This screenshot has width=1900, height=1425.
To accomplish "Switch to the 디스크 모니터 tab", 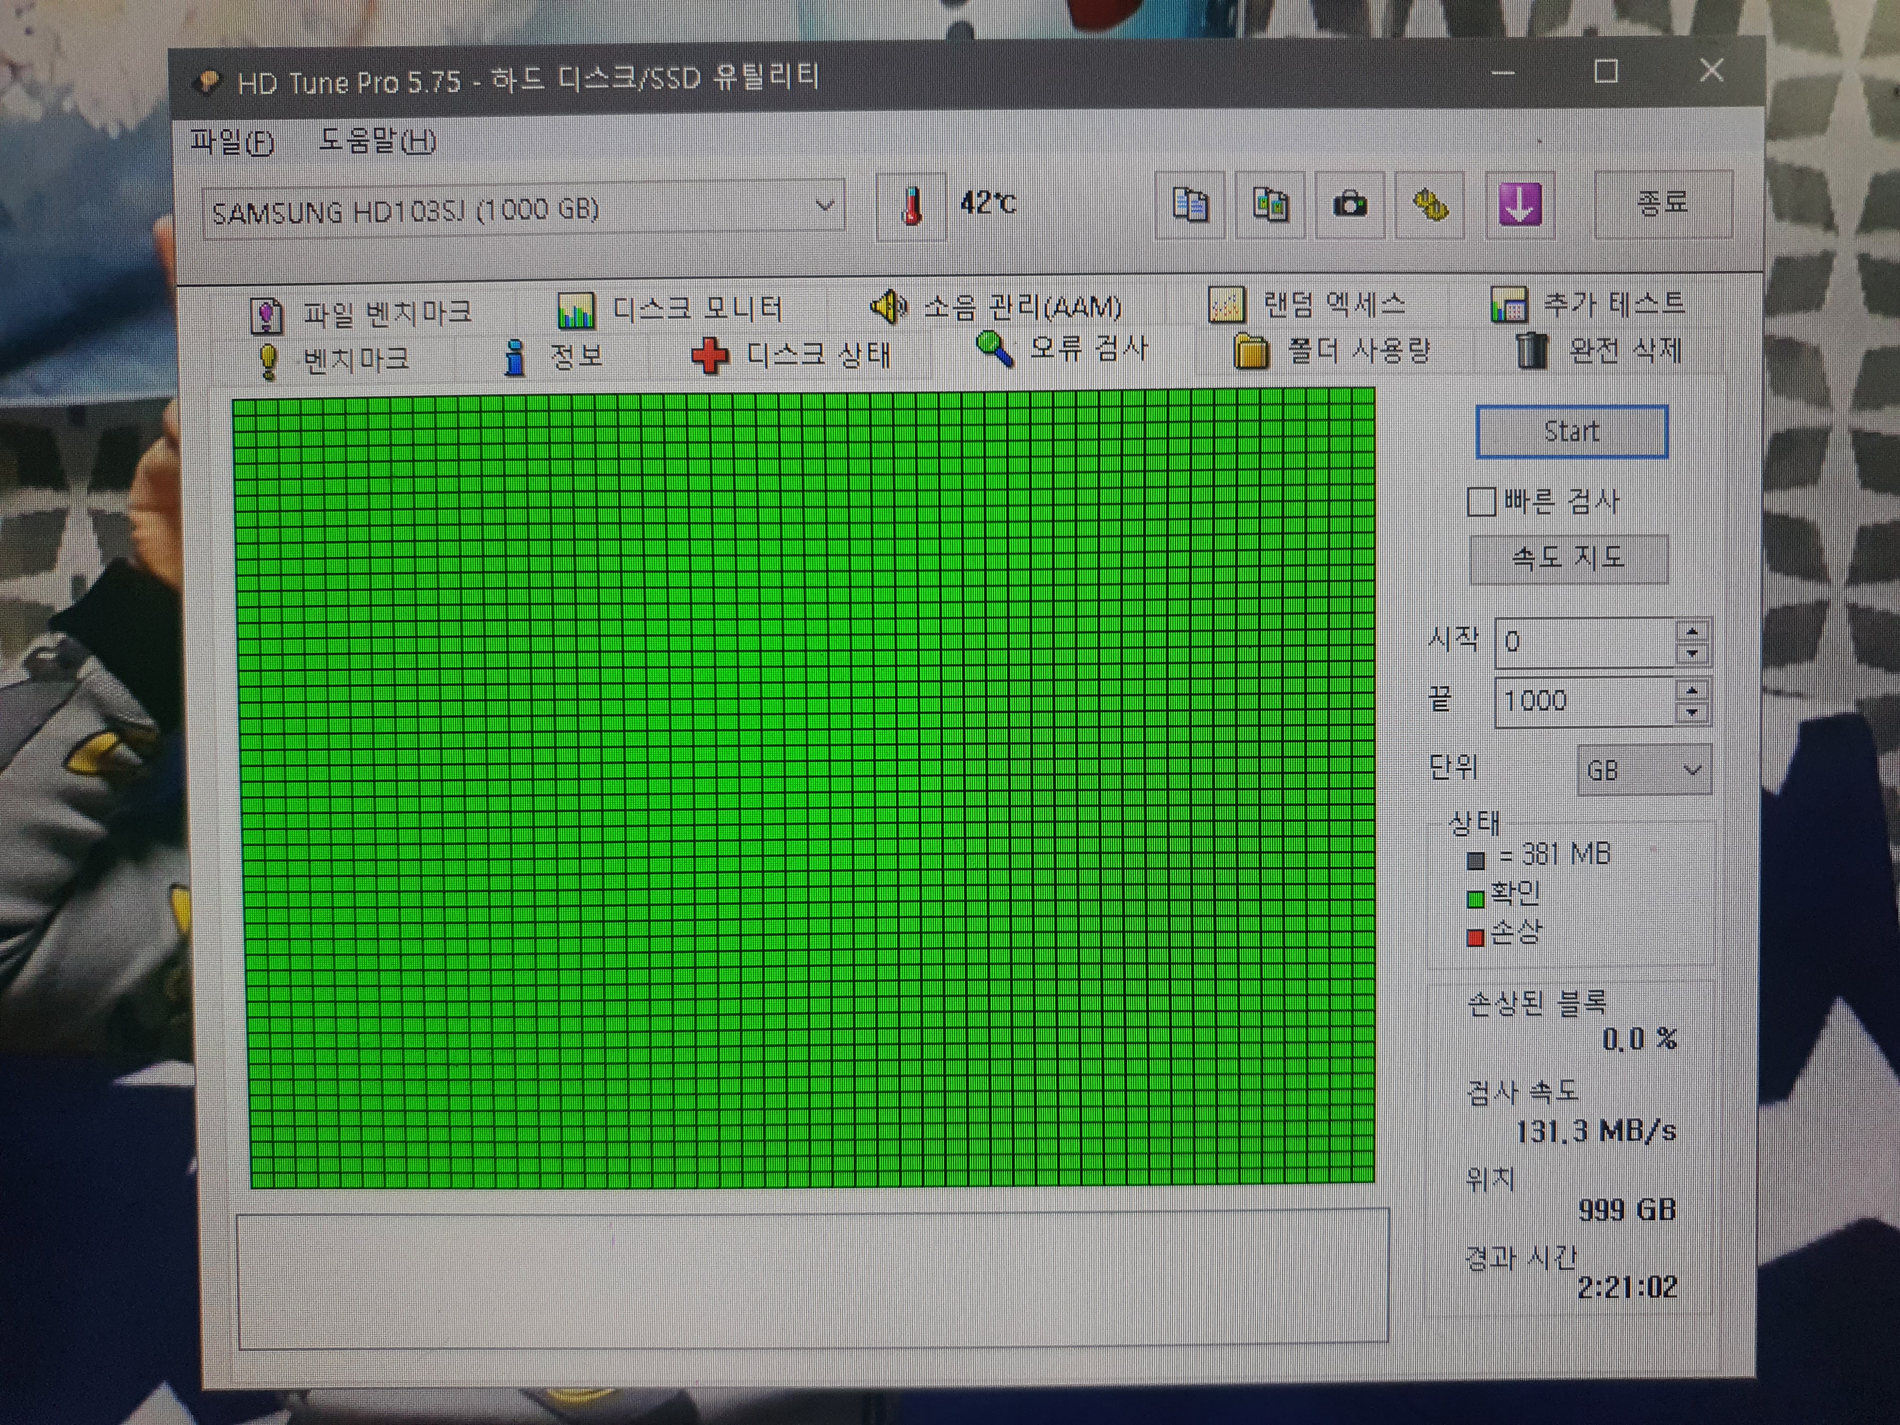I will pyautogui.click(x=670, y=310).
